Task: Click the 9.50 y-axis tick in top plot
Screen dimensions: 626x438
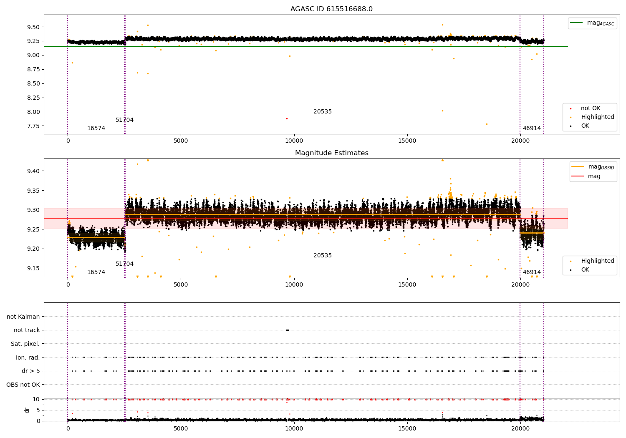Action: pos(33,27)
